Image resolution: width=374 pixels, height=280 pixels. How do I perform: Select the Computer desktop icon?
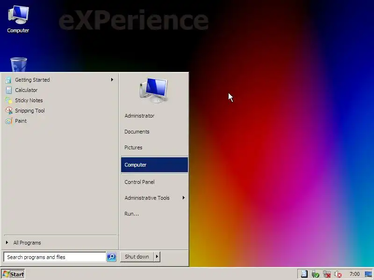[x=18, y=15]
